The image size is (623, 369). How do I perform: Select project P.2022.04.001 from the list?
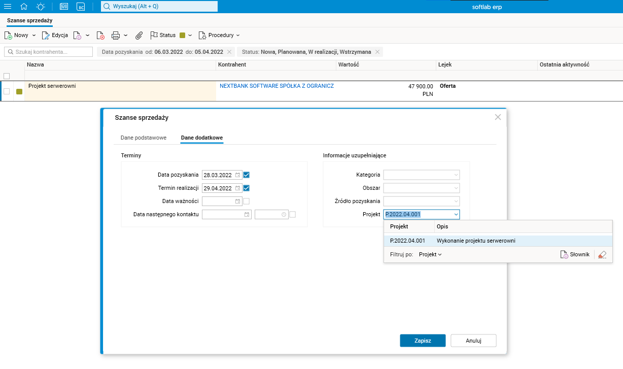click(407, 241)
